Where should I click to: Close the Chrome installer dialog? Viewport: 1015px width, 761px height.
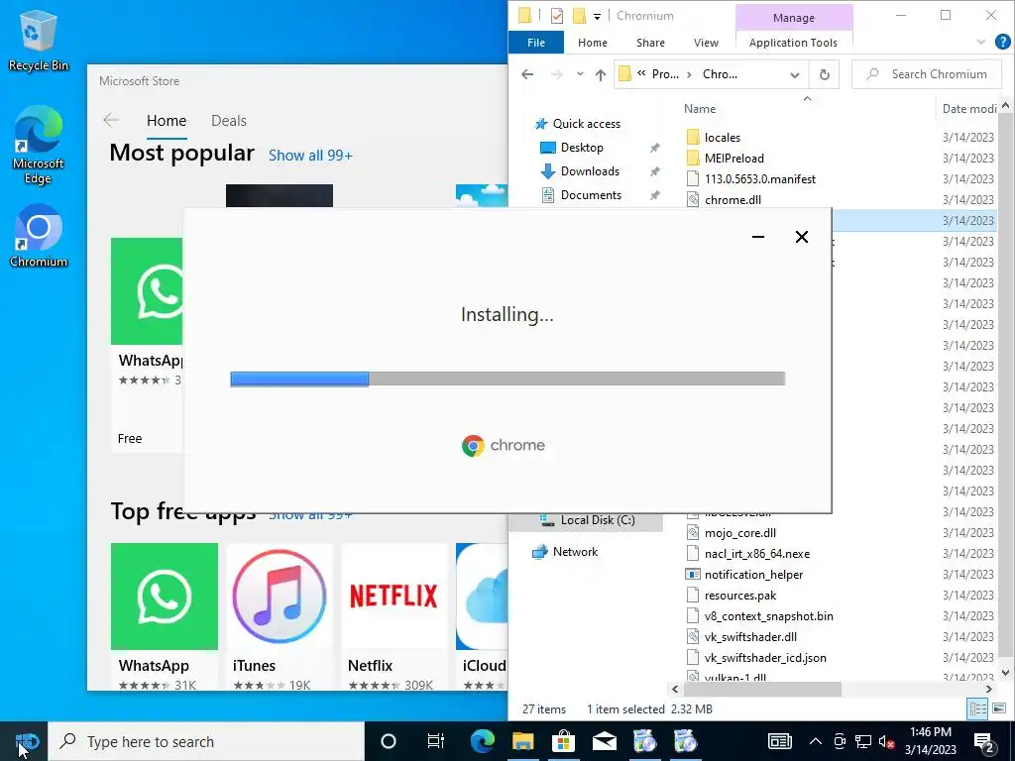801,237
